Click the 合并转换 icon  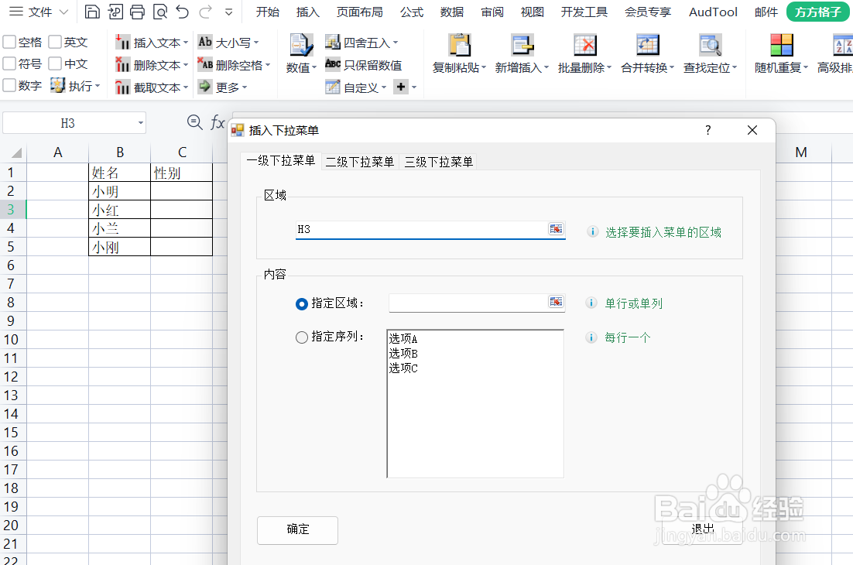click(647, 45)
